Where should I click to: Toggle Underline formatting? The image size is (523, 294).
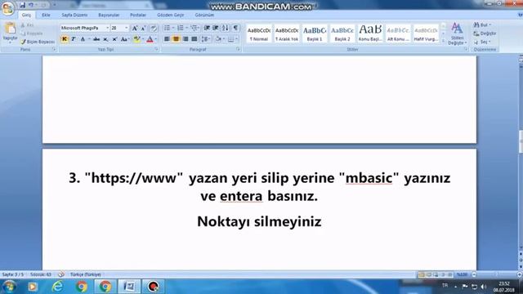83,39
